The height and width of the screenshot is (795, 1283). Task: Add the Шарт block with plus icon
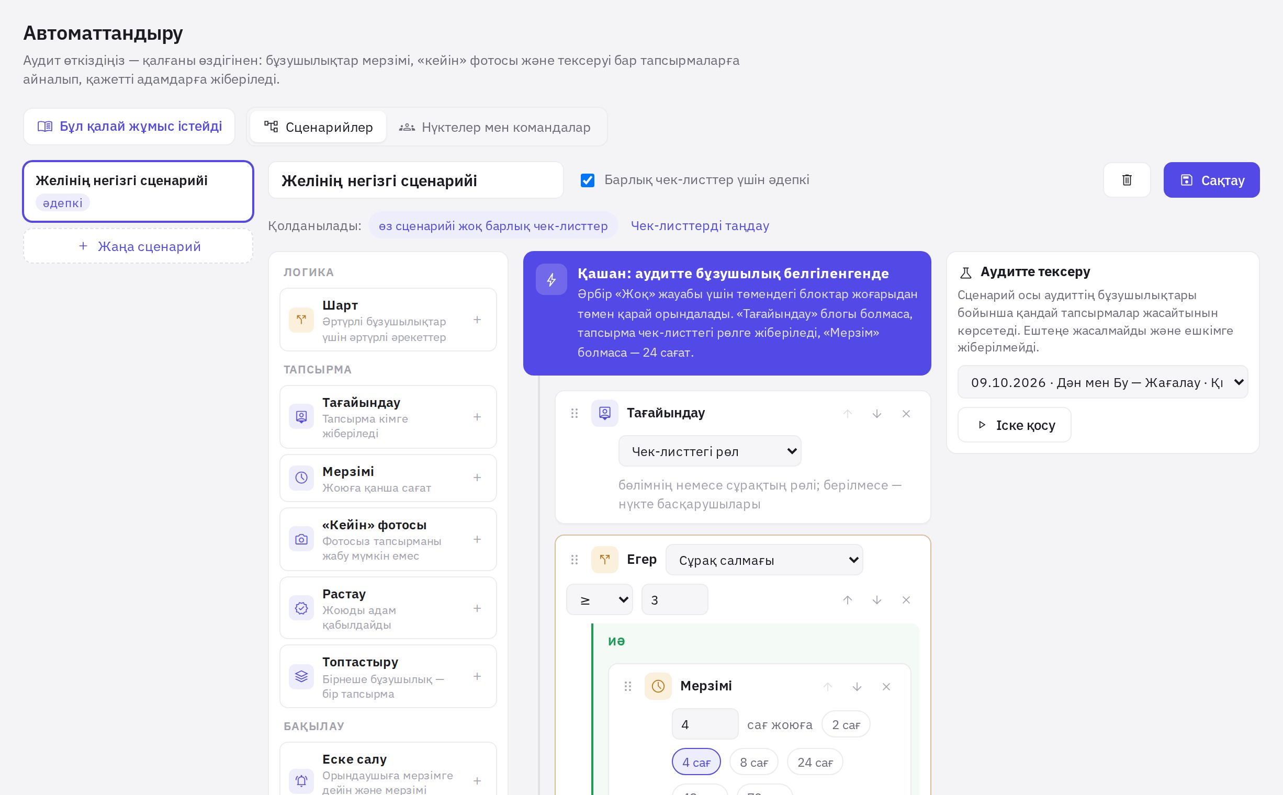[x=477, y=320]
